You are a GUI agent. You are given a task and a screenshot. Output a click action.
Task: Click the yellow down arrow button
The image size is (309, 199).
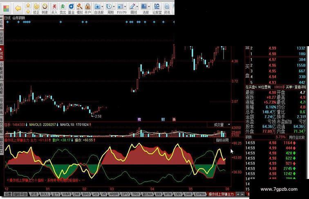28,11
